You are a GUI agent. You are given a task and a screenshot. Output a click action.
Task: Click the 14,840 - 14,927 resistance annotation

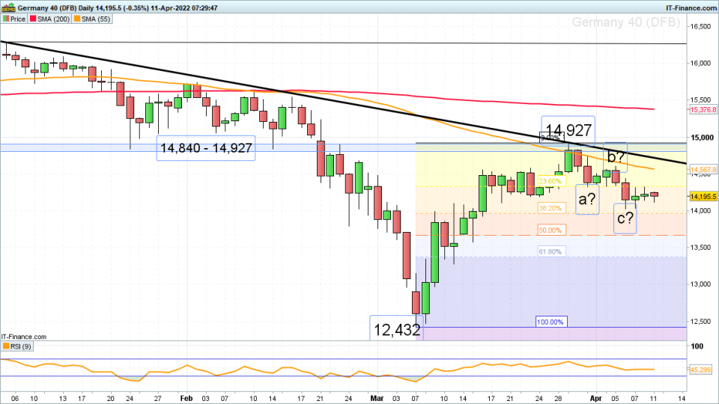pyautogui.click(x=206, y=148)
